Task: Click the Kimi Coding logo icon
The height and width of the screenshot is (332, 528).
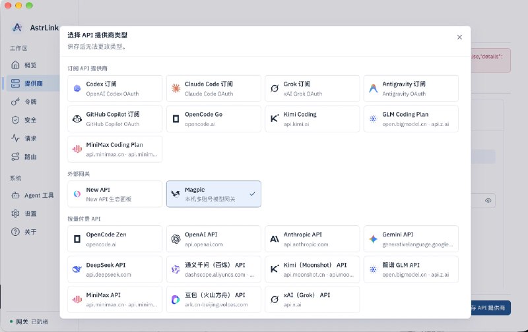Action: pyautogui.click(x=275, y=119)
